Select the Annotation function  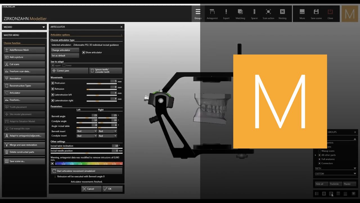pos(24,78)
